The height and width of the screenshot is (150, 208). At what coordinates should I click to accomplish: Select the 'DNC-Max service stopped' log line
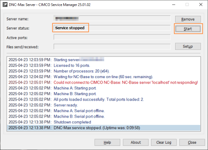click(x=104, y=128)
